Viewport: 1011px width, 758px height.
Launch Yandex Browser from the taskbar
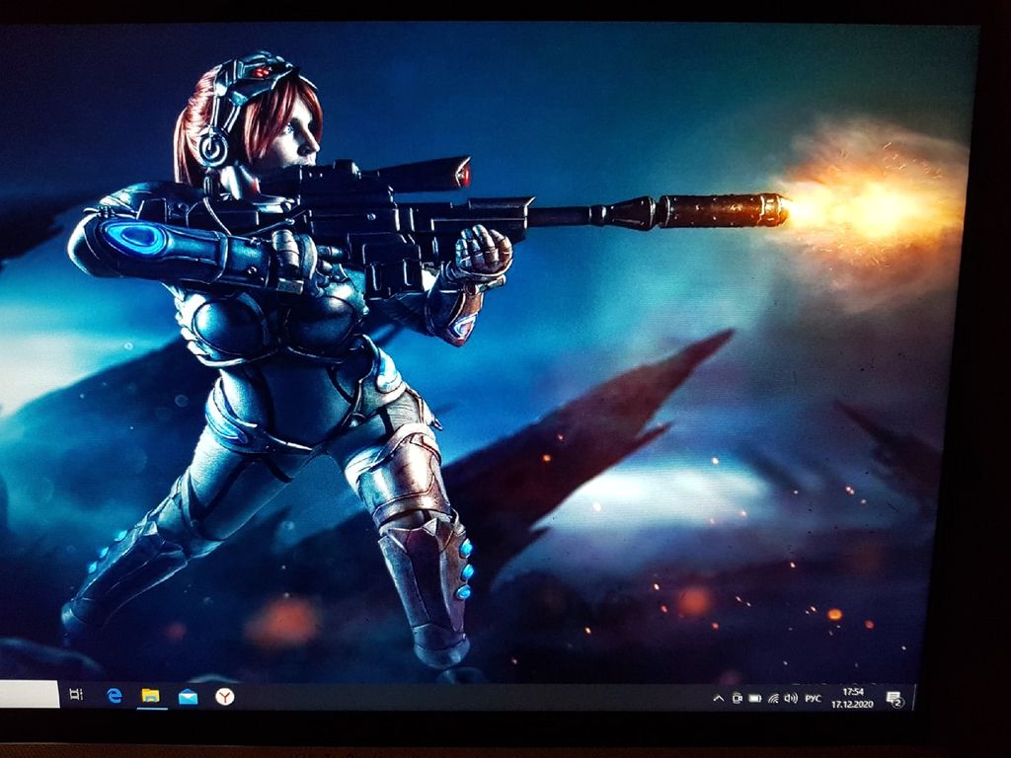coord(224,697)
